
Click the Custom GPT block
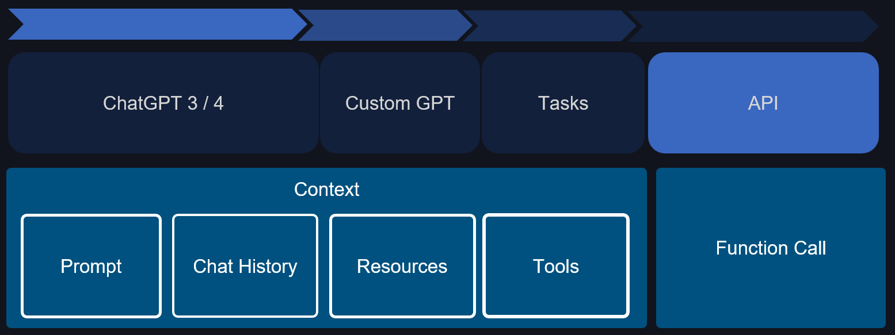[400, 103]
